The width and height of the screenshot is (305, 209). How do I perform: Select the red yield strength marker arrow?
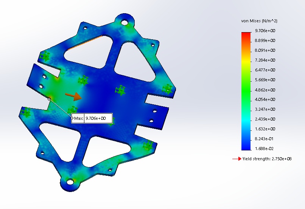[x=237, y=159]
